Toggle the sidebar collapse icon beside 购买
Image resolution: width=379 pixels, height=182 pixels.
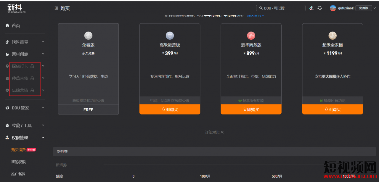pos(56,8)
